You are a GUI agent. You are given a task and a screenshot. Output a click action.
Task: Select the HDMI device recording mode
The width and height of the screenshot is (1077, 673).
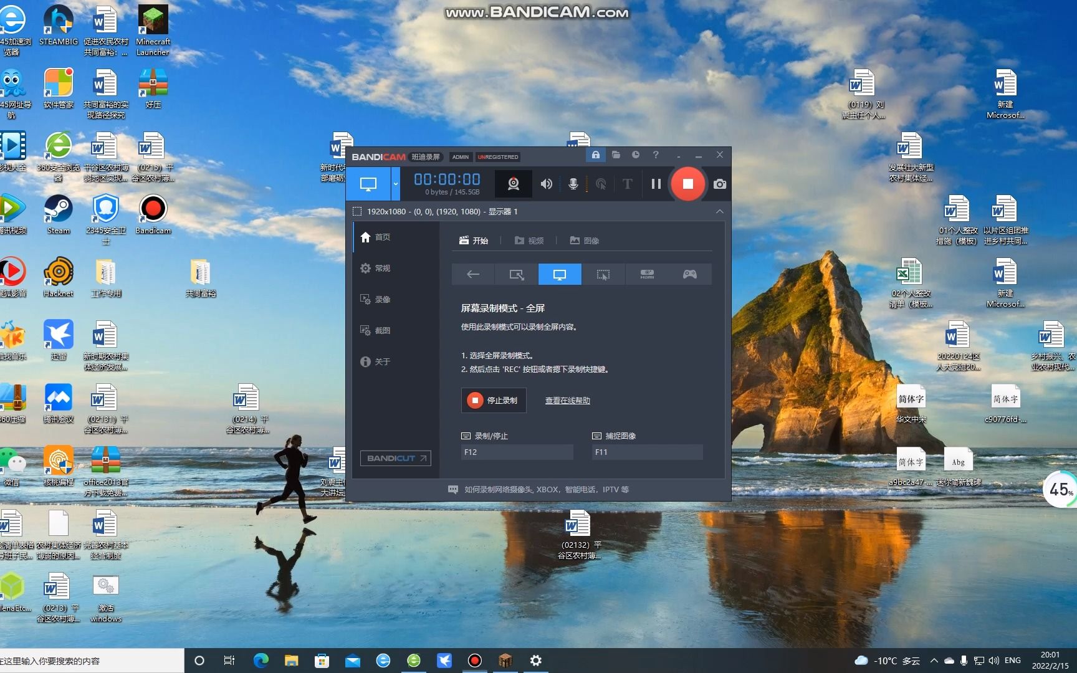[x=647, y=274]
